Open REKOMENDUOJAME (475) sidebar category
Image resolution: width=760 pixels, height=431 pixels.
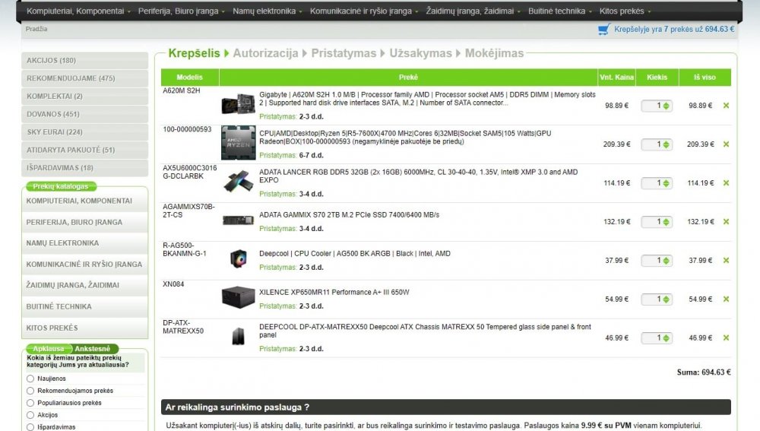[85, 78]
